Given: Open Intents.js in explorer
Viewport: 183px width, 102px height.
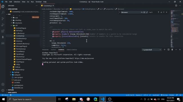Looking at the screenshot, I should (x=19, y=41).
